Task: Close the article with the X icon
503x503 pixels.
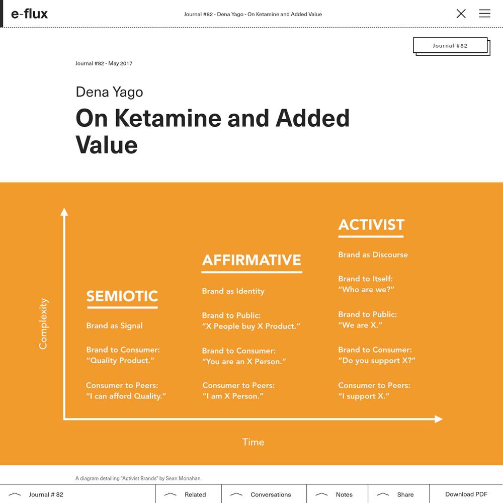Action: click(461, 14)
